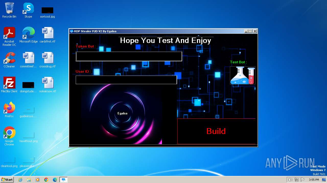The height and width of the screenshot is (183, 327).
Task: Click the RDP Stealer taskbar button
Action: pos(64,180)
